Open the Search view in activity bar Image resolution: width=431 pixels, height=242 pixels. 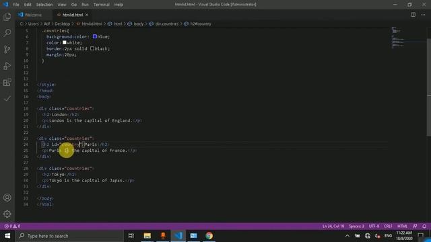coord(7,33)
